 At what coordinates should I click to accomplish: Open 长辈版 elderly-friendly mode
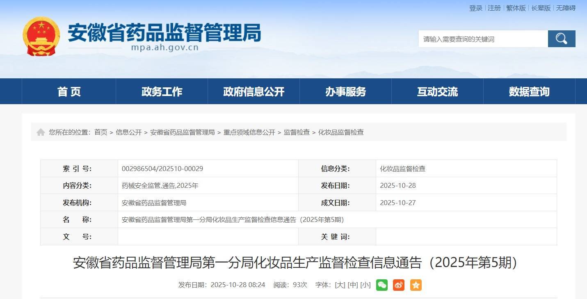[541, 8]
